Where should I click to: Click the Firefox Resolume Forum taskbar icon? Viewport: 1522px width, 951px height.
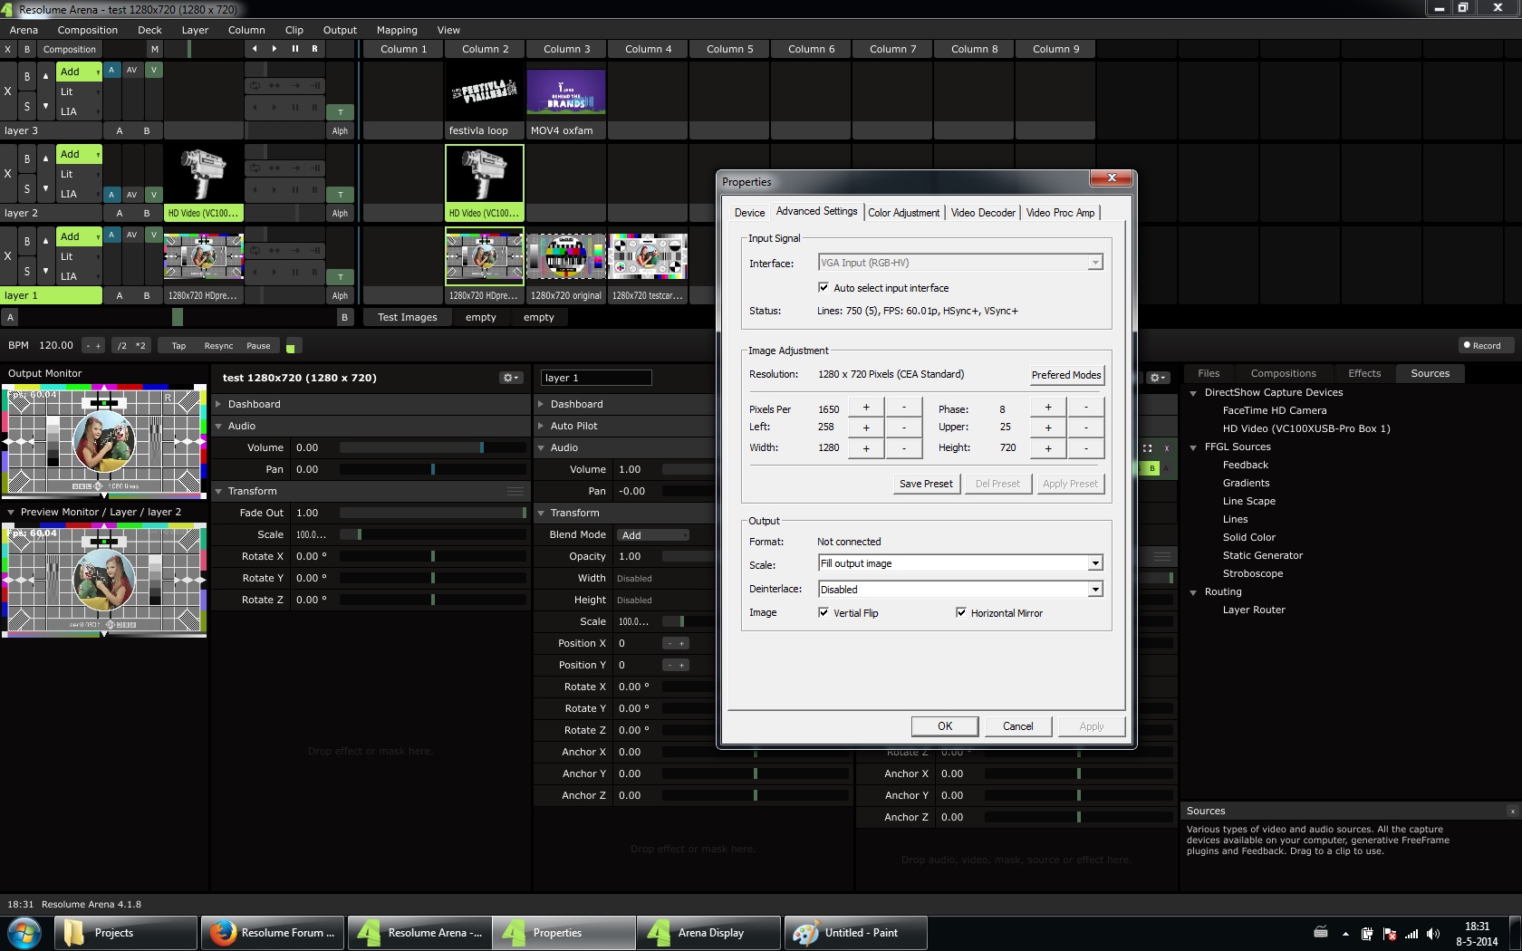click(273, 933)
